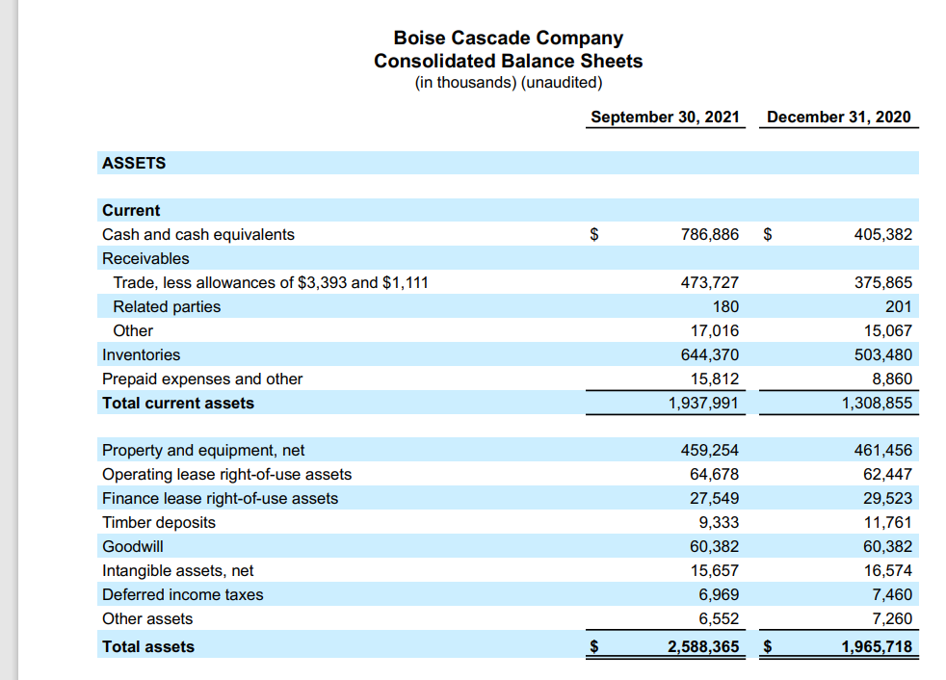This screenshot has height=680, width=946.
Task: Select deferred income taxes value 7,460
Action: pos(892,595)
